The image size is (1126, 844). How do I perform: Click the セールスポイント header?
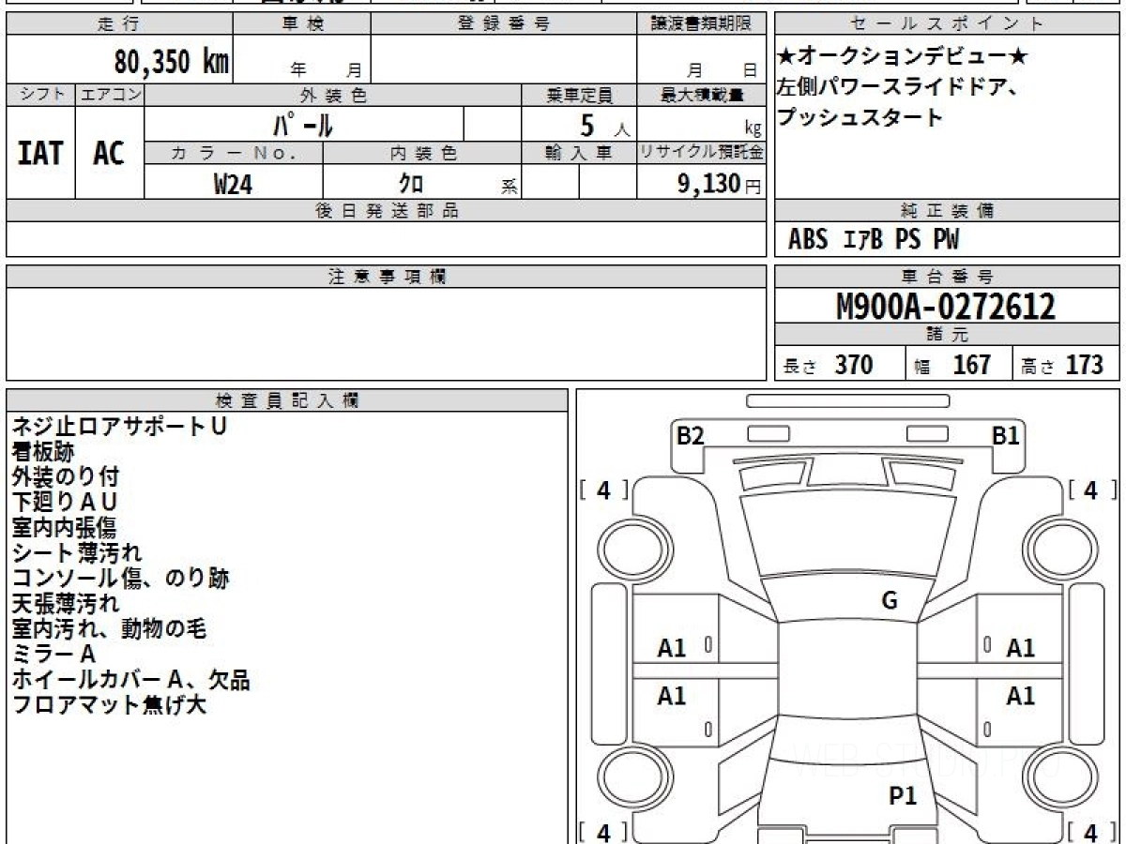pyautogui.click(x=947, y=24)
